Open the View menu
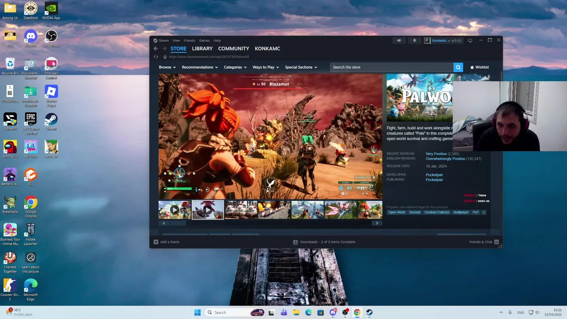The image size is (567, 319). click(176, 41)
